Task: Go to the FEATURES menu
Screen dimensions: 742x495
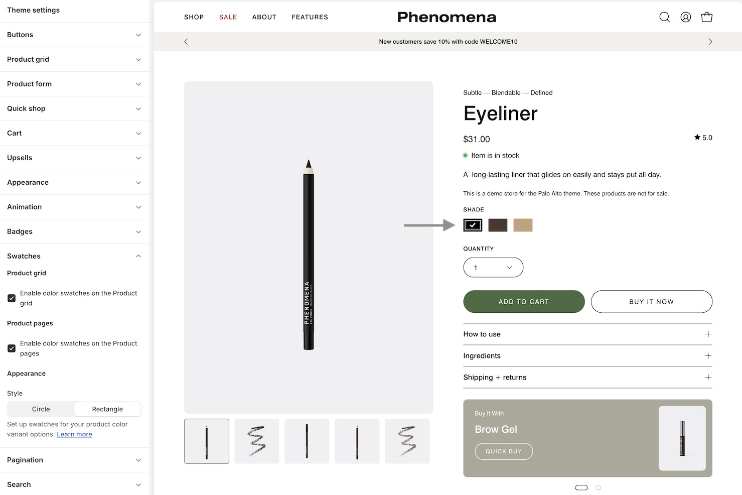Action: click(x=310, y=17)
